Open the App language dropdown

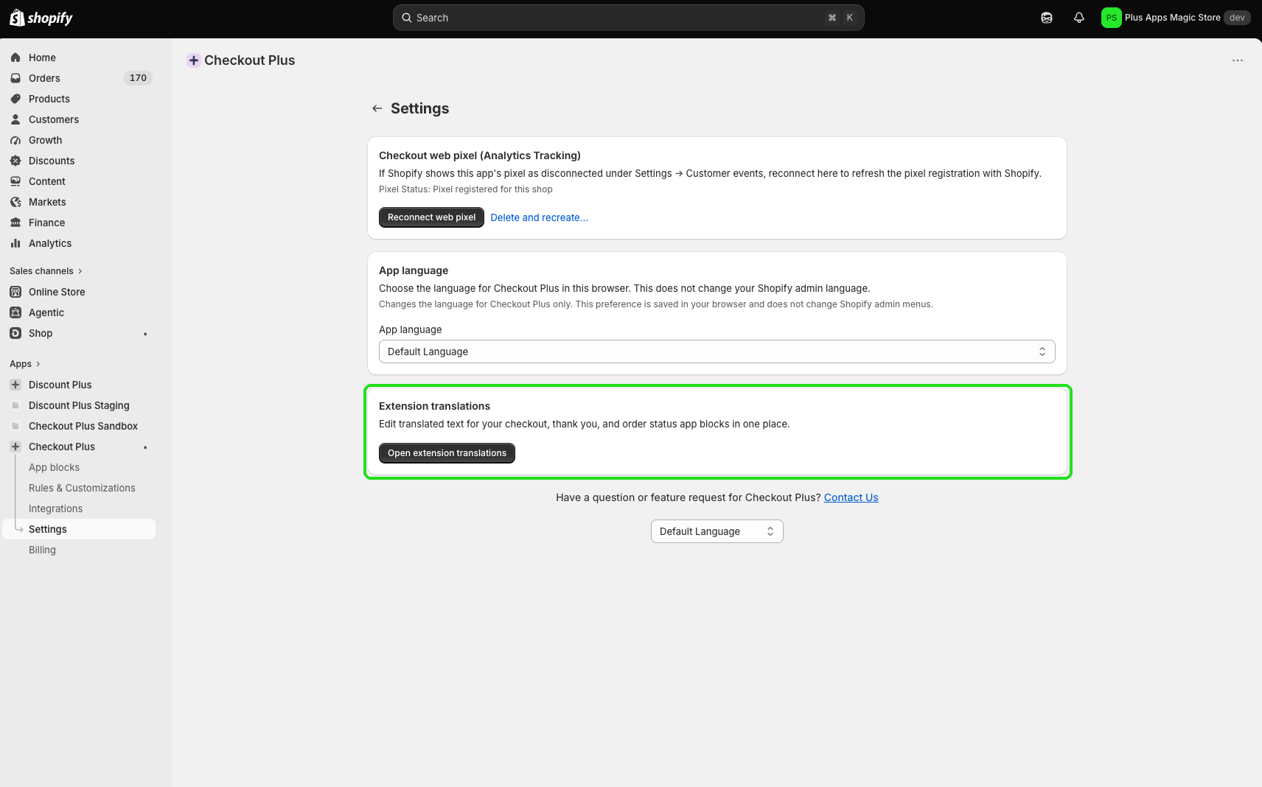717,351
